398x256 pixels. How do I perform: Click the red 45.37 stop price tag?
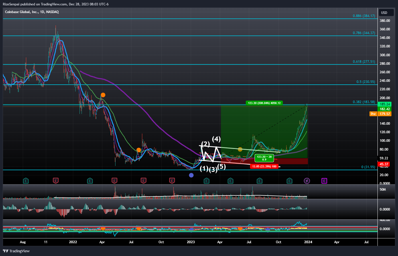pos(384,164)
